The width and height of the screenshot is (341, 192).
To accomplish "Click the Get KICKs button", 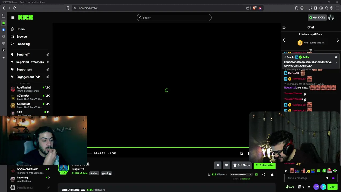I will pyautogui.click(x=317, y=18).
